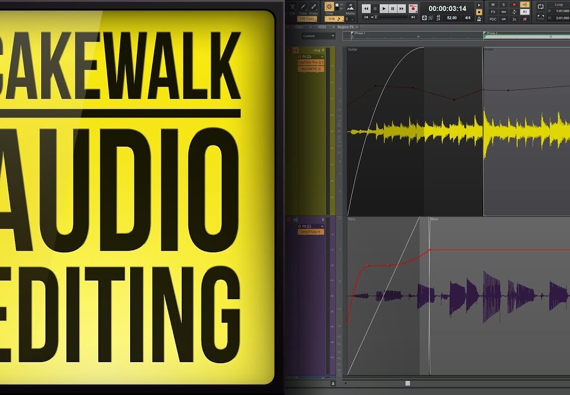Select the Edit tool
This screenshot has height=395, width=570.
click(x=292, y=7)
